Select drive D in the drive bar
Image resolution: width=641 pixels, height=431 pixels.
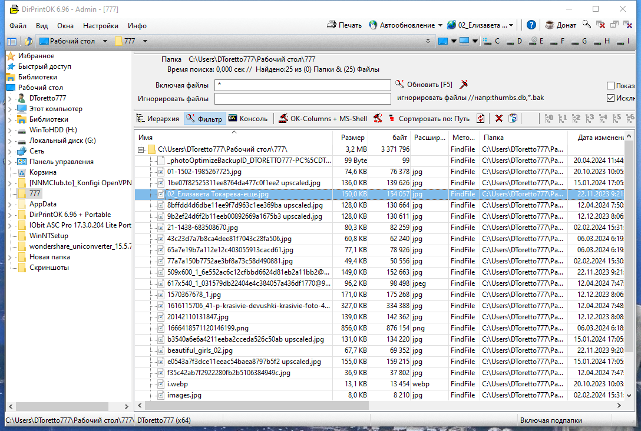514,41
